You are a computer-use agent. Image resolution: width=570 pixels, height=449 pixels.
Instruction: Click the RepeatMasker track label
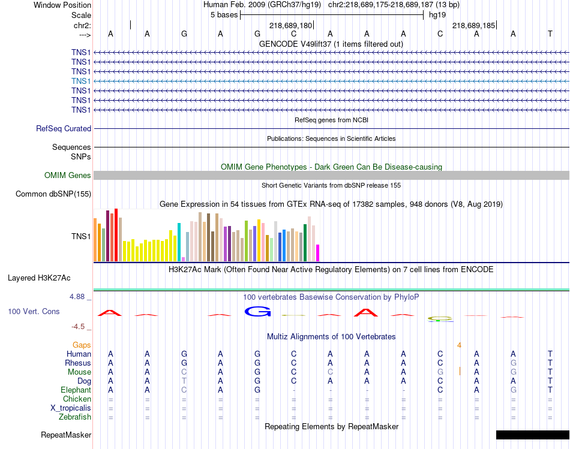pos(66,435)
